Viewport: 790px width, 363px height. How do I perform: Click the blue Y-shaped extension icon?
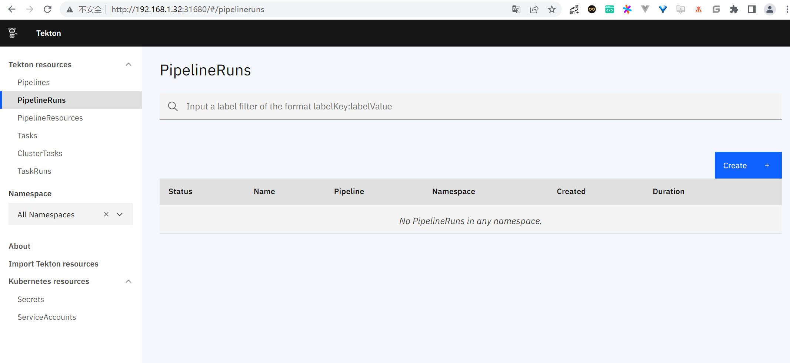663,9
